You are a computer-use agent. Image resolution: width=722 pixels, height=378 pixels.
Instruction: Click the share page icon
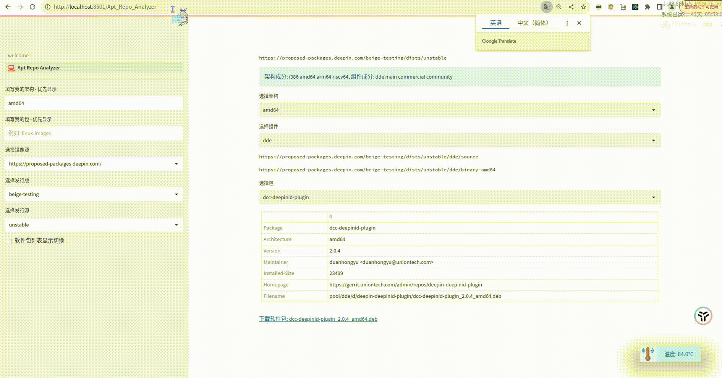tap(571, 7)
